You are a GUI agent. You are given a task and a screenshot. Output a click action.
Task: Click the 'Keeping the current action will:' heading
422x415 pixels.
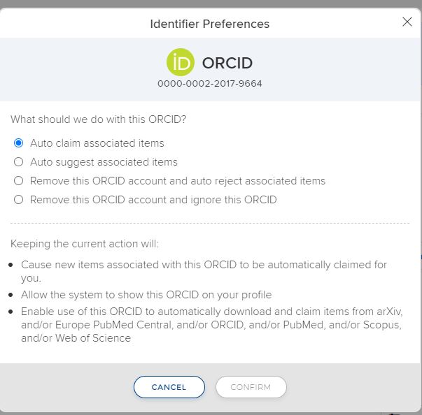[x=85, y=244]
